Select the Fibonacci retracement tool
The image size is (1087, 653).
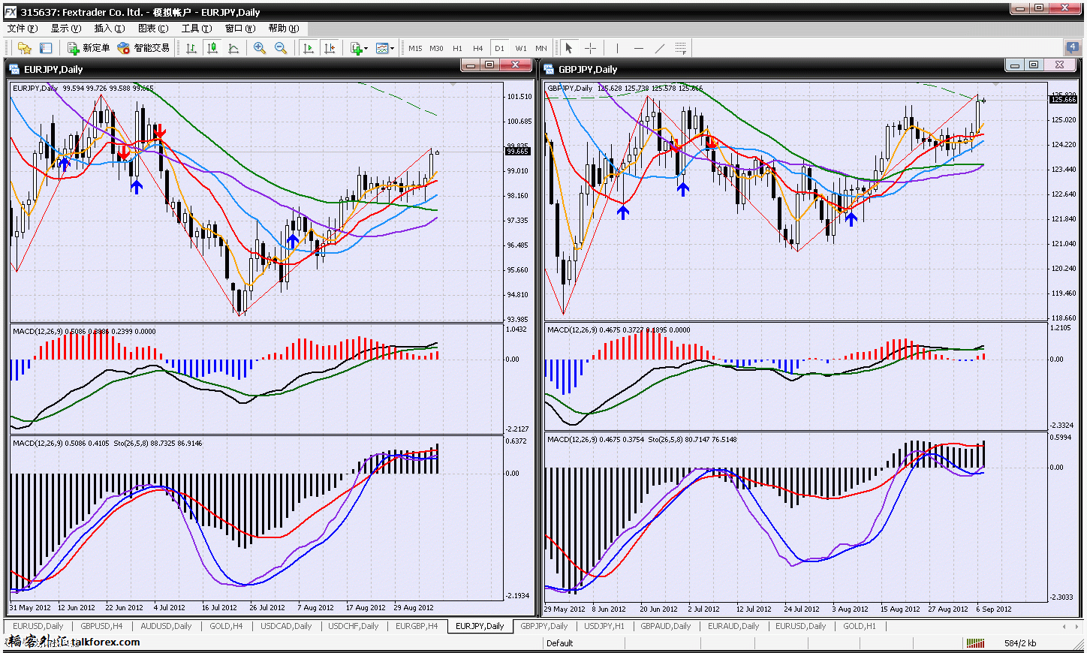pos(681,48)
